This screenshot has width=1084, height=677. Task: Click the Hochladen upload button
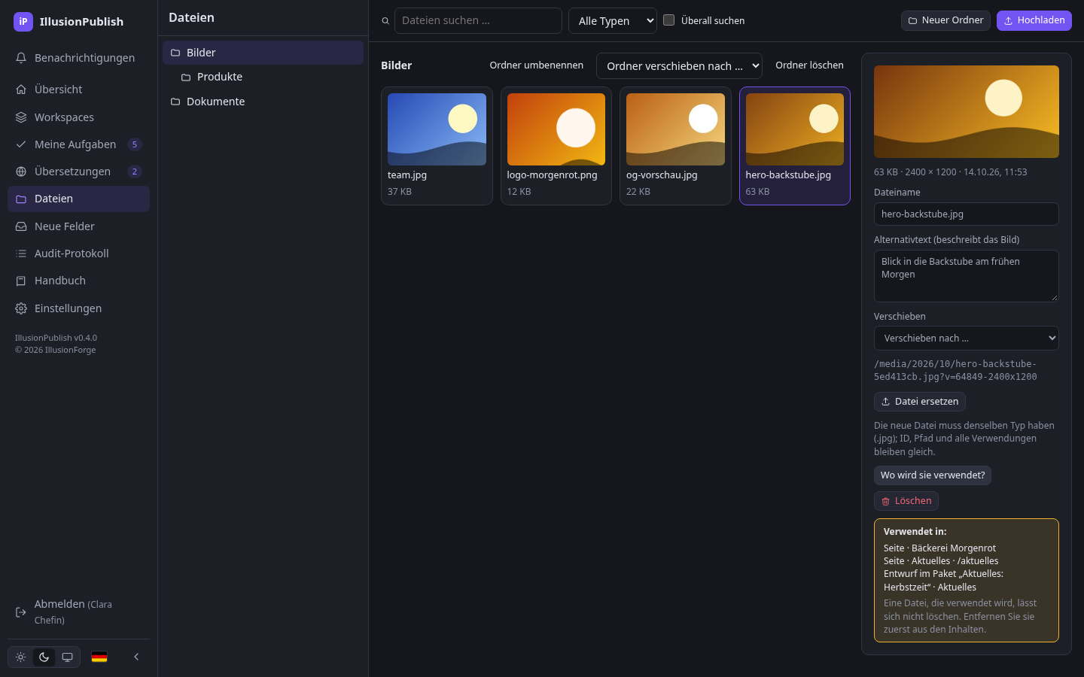pos(1034,21)
